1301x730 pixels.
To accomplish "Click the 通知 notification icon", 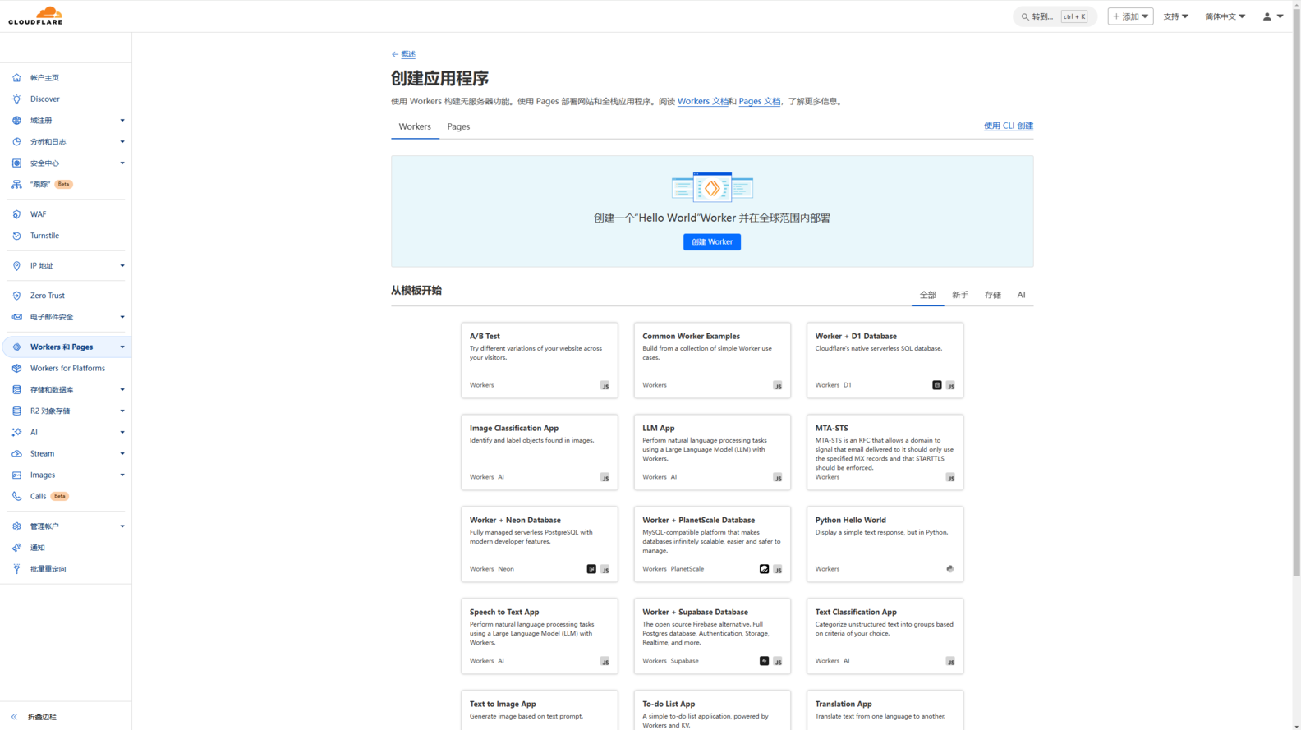I will click(x=16, y=547).
